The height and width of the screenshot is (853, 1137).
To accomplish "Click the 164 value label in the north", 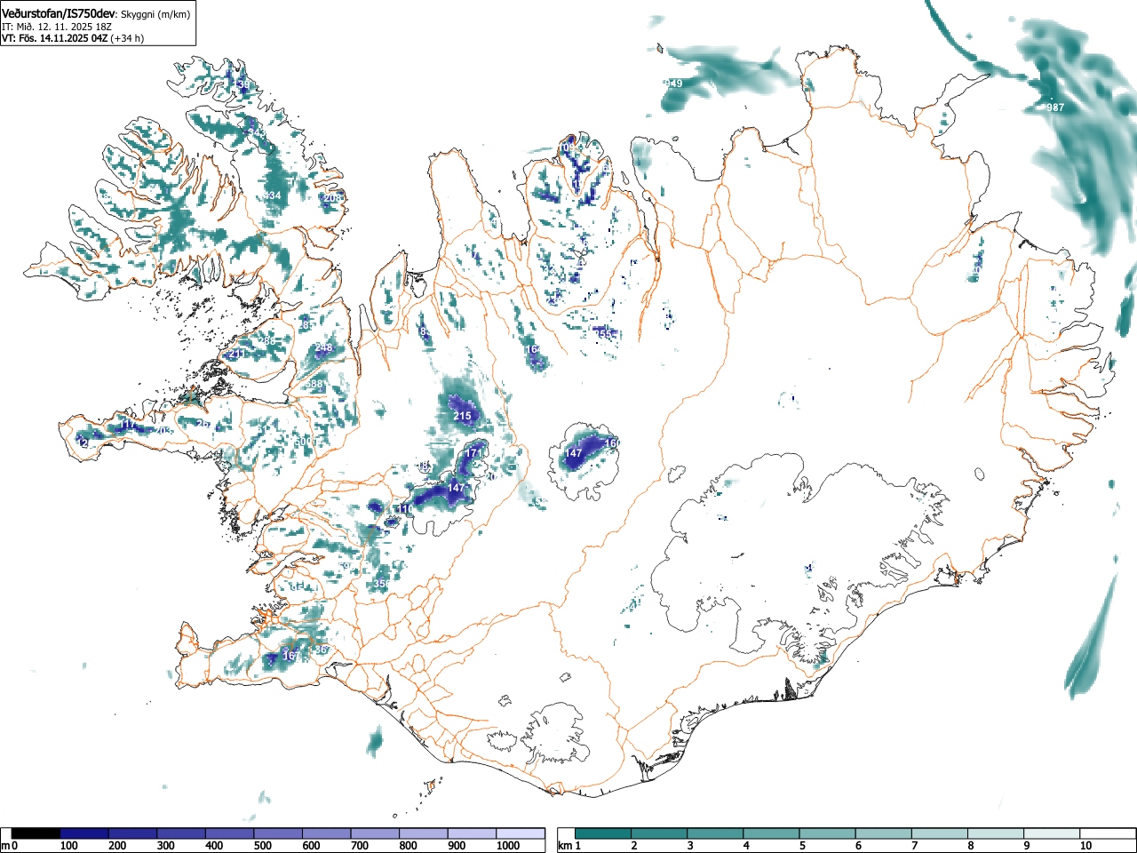I will click(x=532, y=350).
